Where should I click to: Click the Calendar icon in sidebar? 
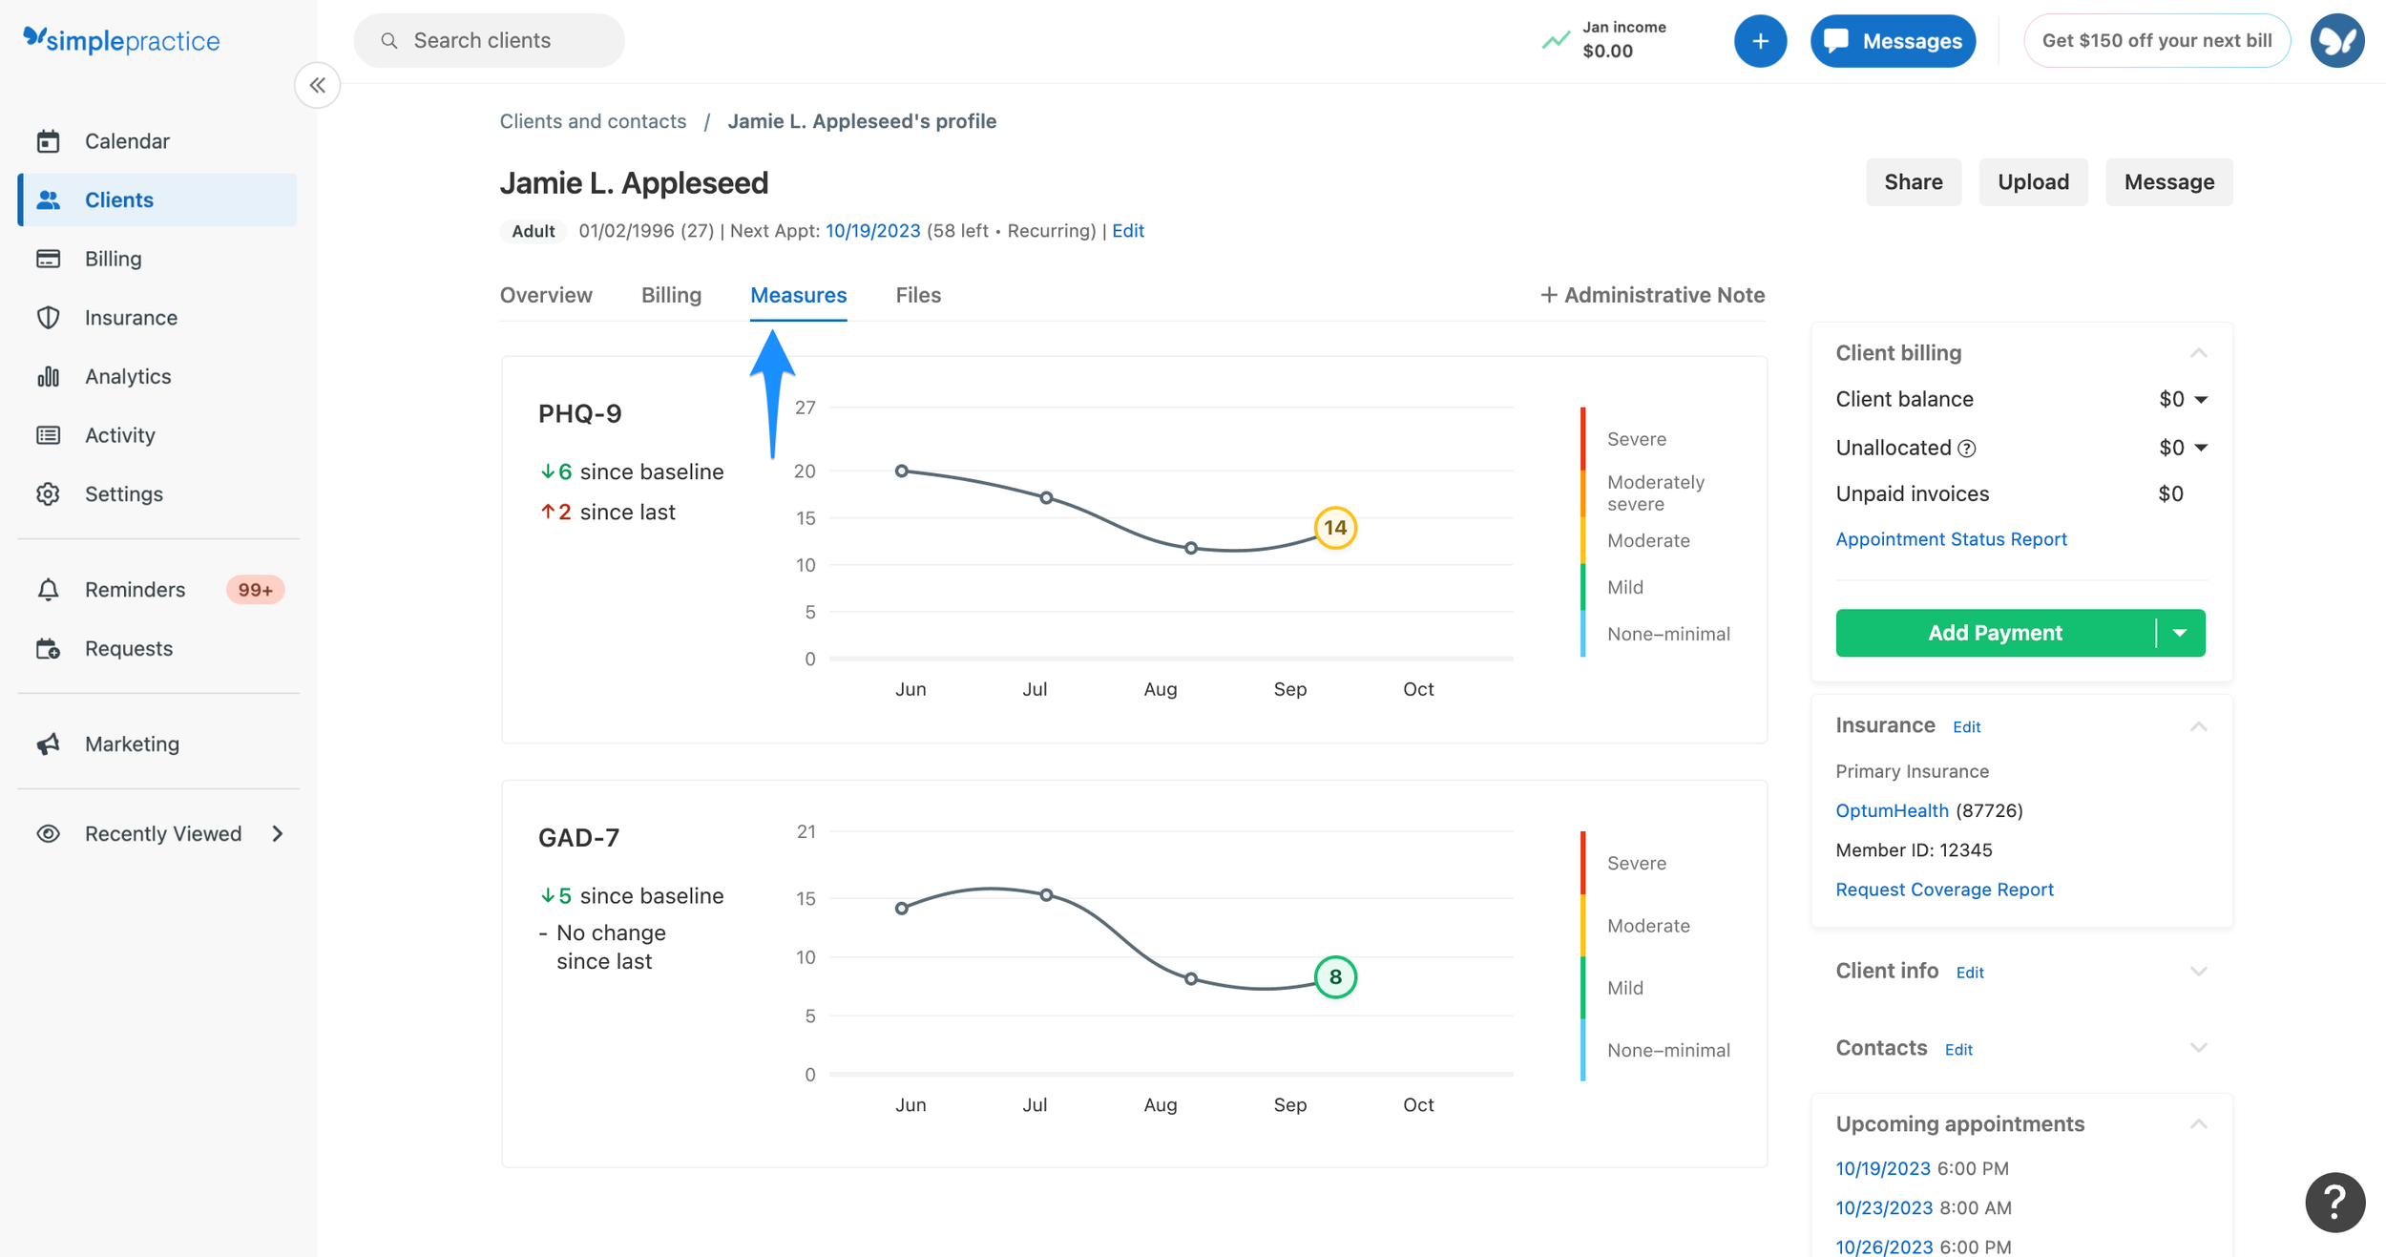49,141
